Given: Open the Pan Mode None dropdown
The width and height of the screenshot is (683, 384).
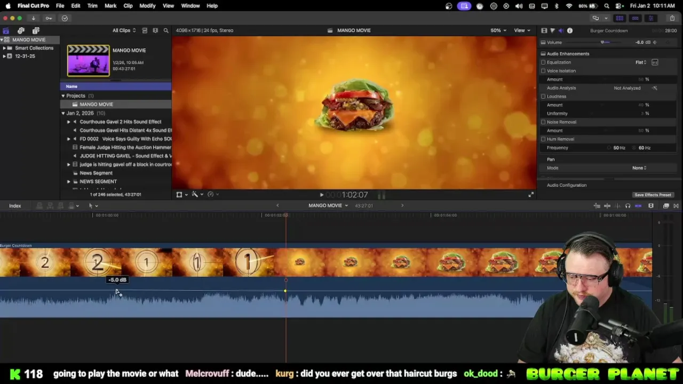Looking at the screenshot, I should coord(639,168).
